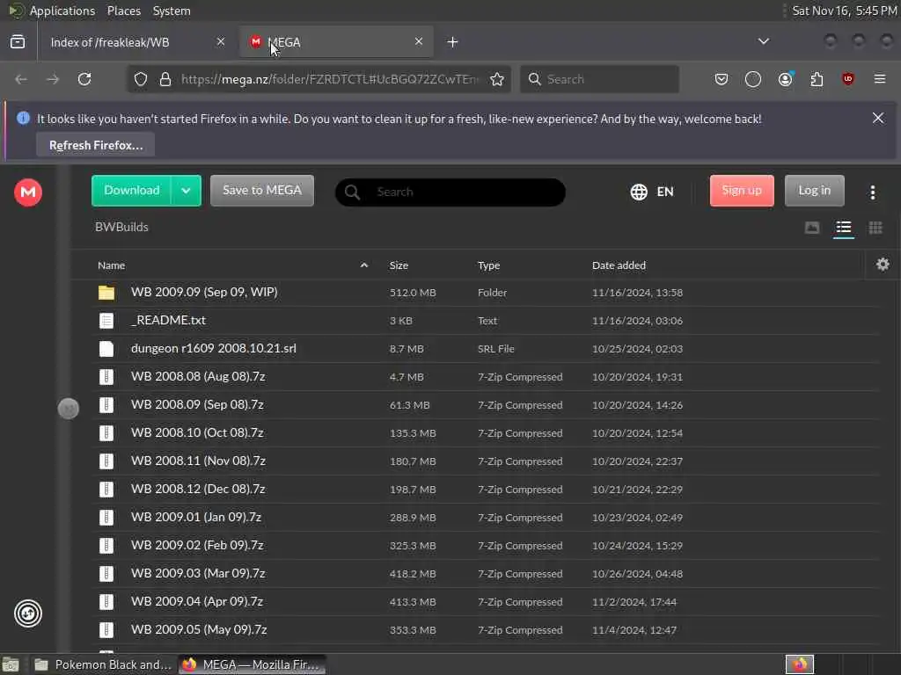Select WB 2008.10 (Oct 08).7z file
901x675 pixels.
pos(486,433)
